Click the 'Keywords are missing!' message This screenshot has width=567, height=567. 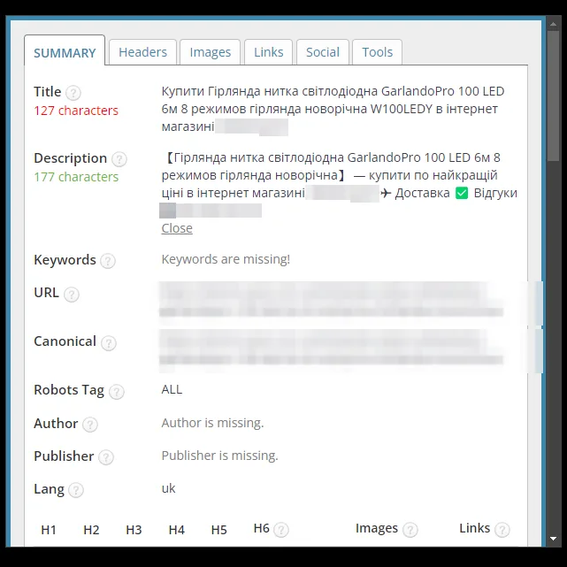coord(226,259)
